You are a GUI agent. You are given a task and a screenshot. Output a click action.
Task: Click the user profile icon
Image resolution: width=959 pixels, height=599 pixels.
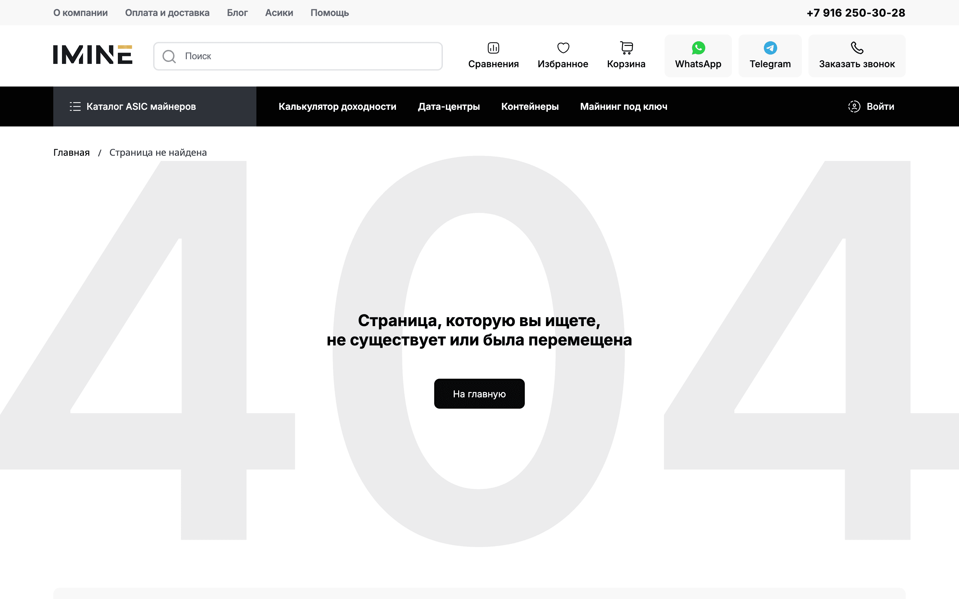[854, 106]
